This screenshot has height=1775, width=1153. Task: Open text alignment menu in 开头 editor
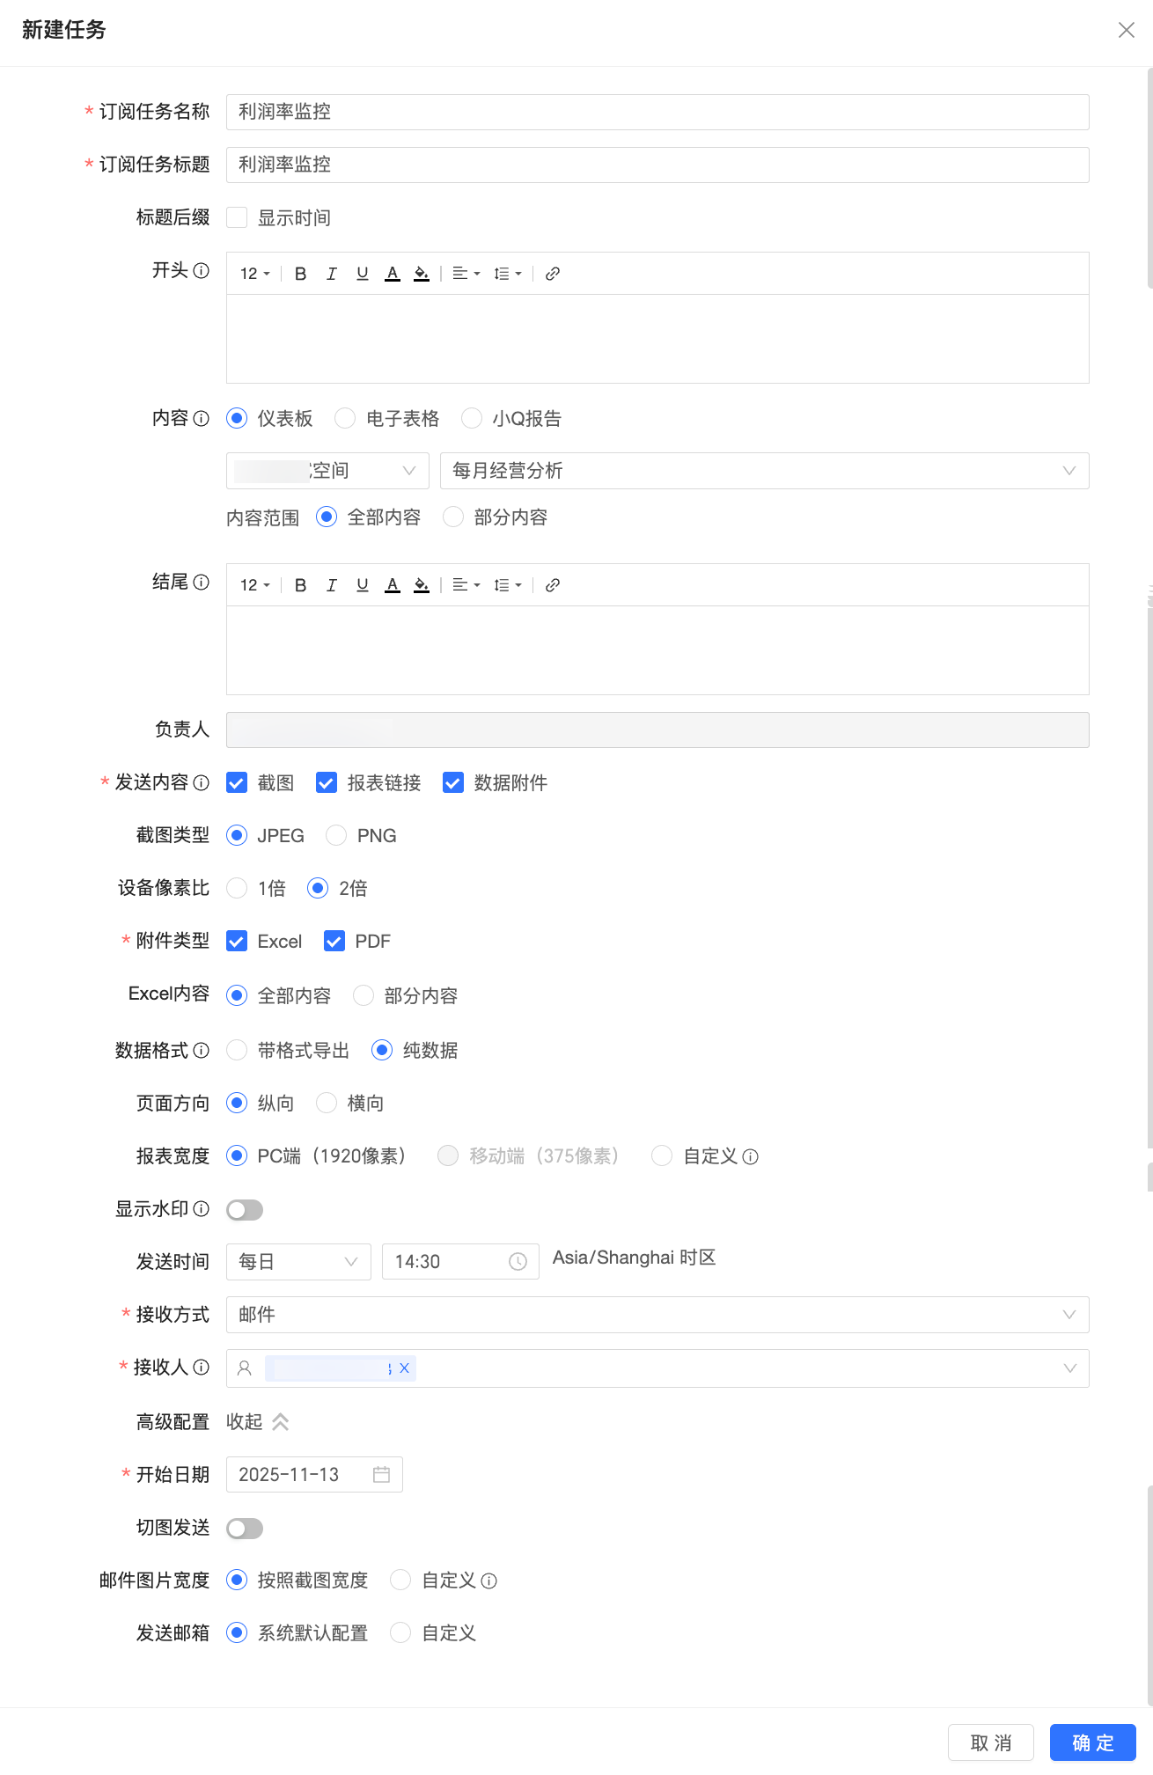point(466,274)
